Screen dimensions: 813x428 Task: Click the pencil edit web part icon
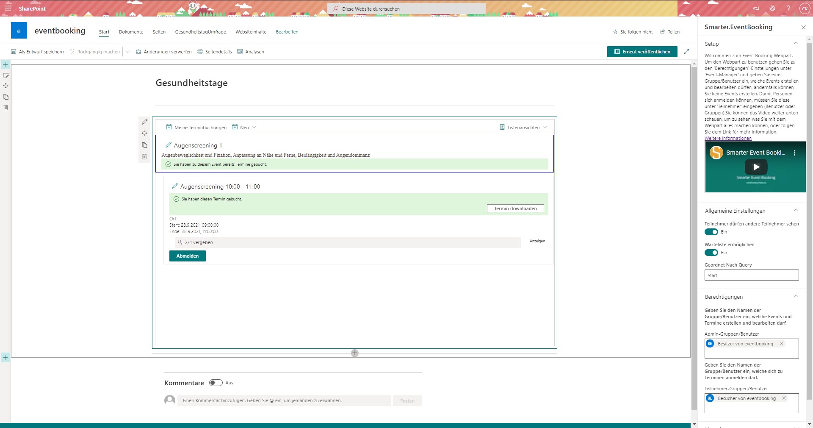pyautogui.click(x=144, y=122)
